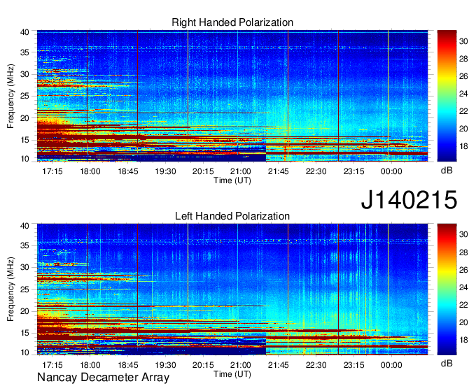Click the 'dB' unit label of Left Handed color bar
The width and height of the screenshot is (476, 386).
447,364
